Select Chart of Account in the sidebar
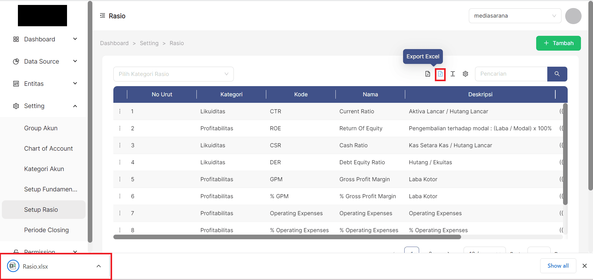This screenshot has width=593, height=280. tap(48, 148)
